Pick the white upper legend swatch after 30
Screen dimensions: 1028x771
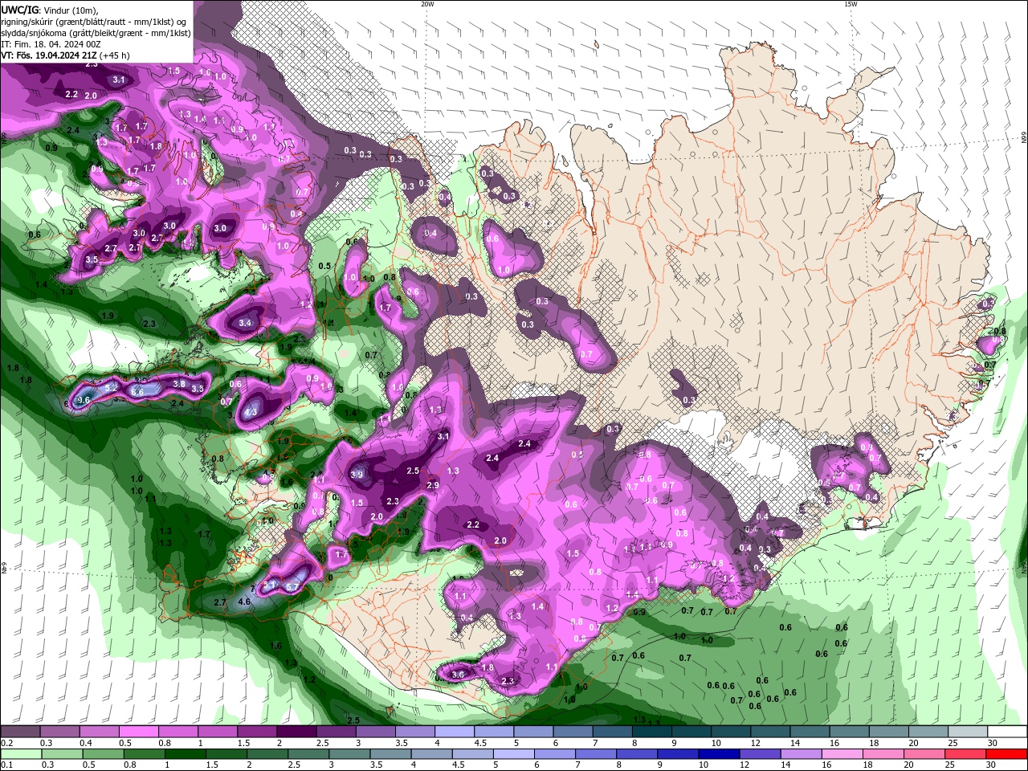click(1007, 732)
